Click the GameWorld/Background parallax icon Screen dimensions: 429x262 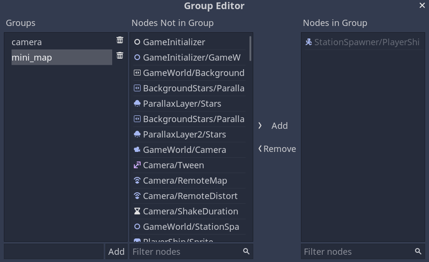point(137,73)
